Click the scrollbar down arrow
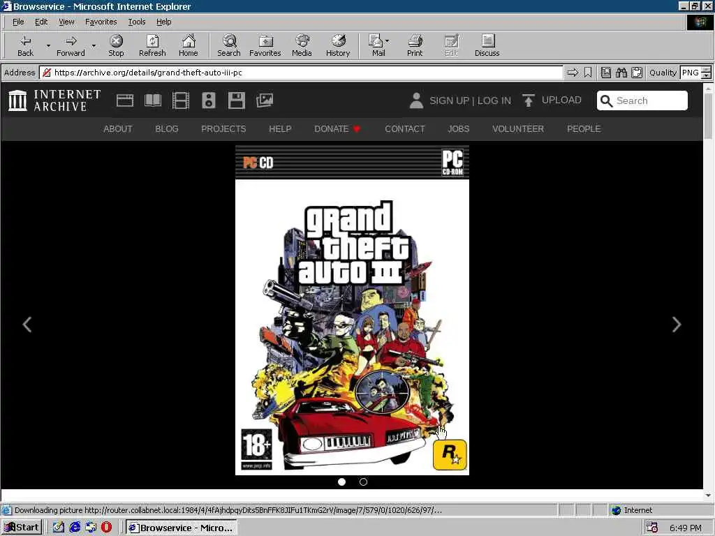Viewport: 715px width, 536px height. pos(708,495)
